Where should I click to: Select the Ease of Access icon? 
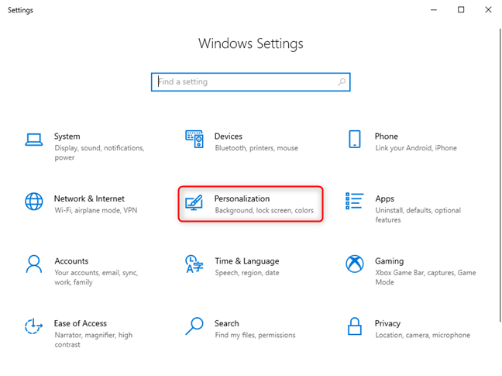34,326
